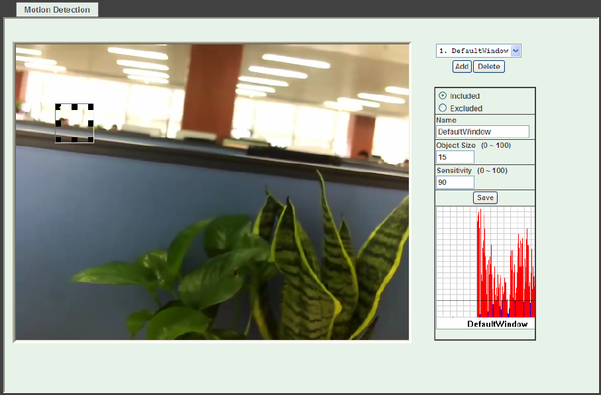Click the Name label text
Image resolution: width=601 pixels, height=395 pixels.
[x=446, y=120]
